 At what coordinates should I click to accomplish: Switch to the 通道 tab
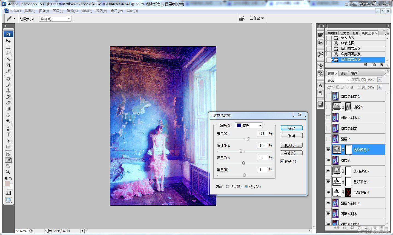[x=344, y=74]
